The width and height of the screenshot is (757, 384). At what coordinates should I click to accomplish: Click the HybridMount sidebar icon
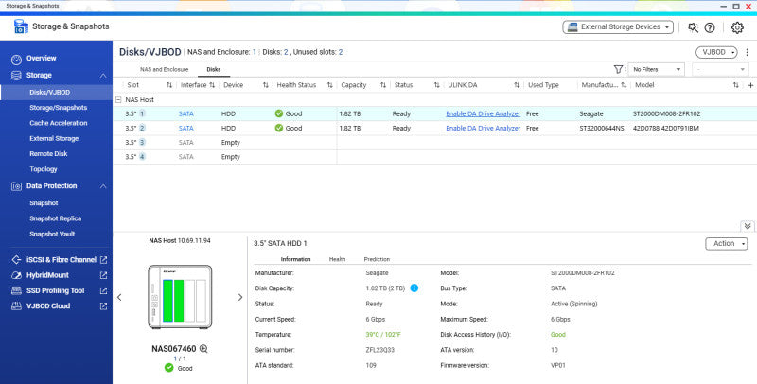[16, 275]
